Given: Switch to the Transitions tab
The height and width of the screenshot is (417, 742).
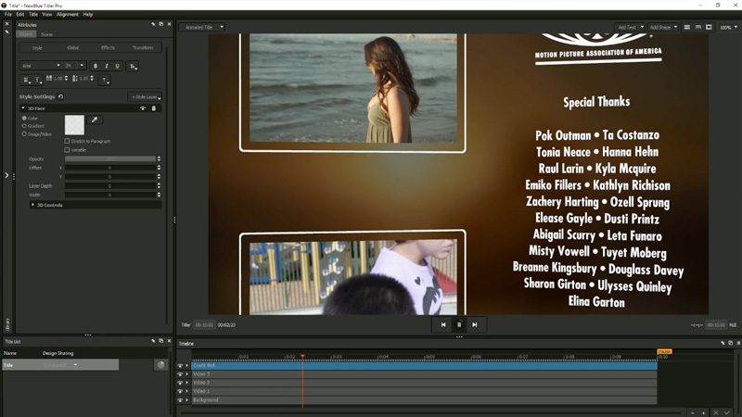Looking at the screenshot, I should 143,48.
